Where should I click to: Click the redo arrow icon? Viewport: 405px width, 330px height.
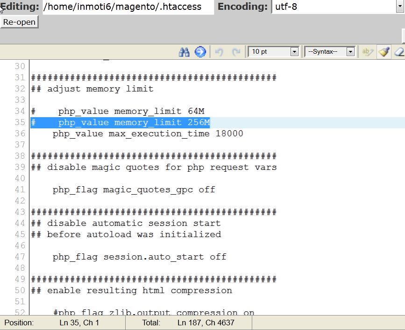(x=236, y=52)
